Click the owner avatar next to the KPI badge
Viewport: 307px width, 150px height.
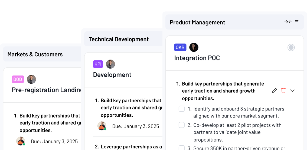click(x=110, y=64)
